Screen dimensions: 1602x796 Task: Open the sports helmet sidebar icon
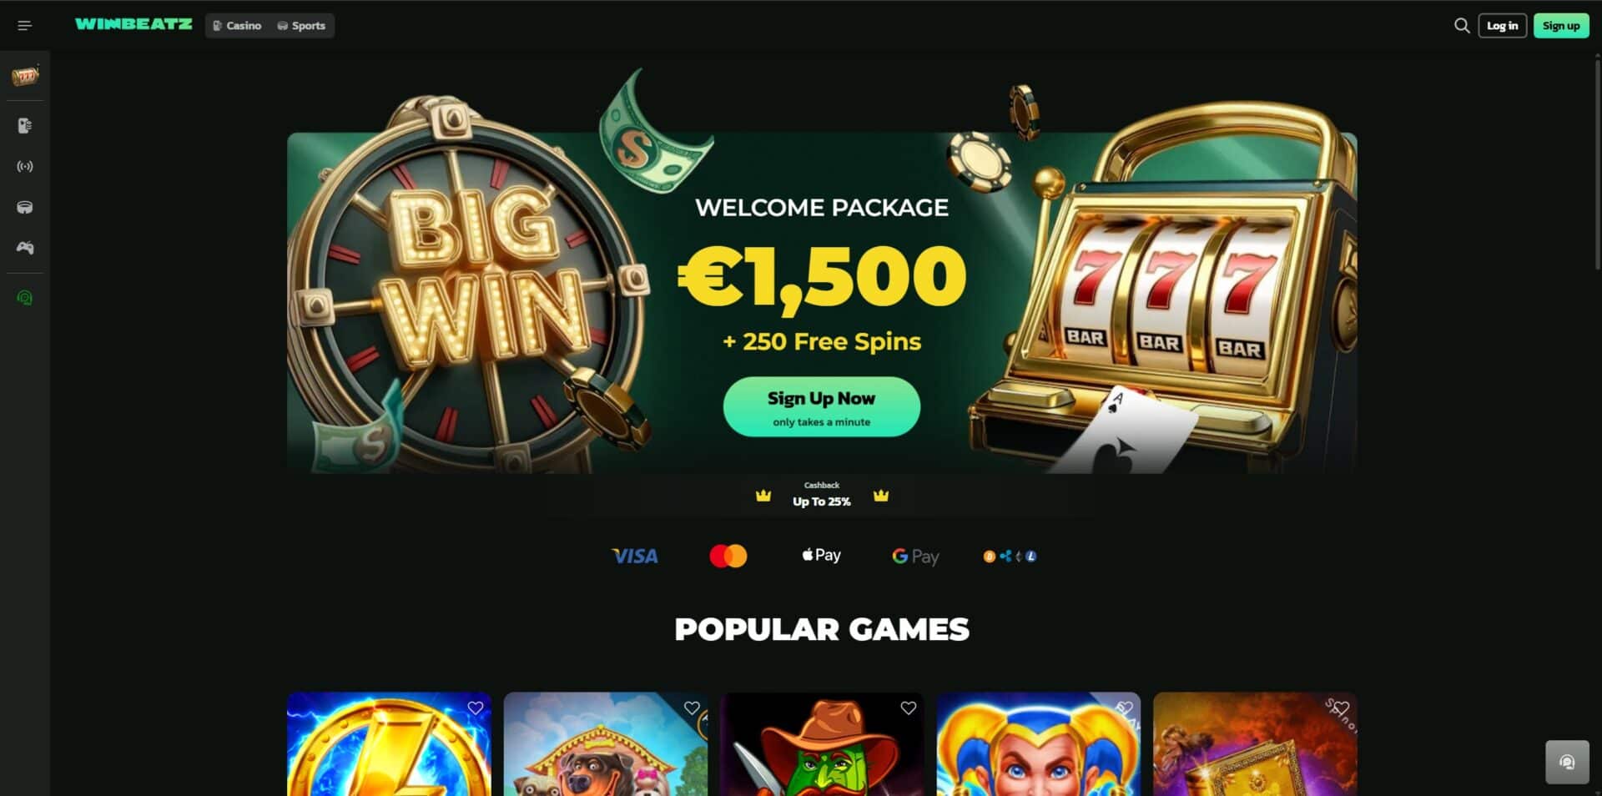pos(25,207)
